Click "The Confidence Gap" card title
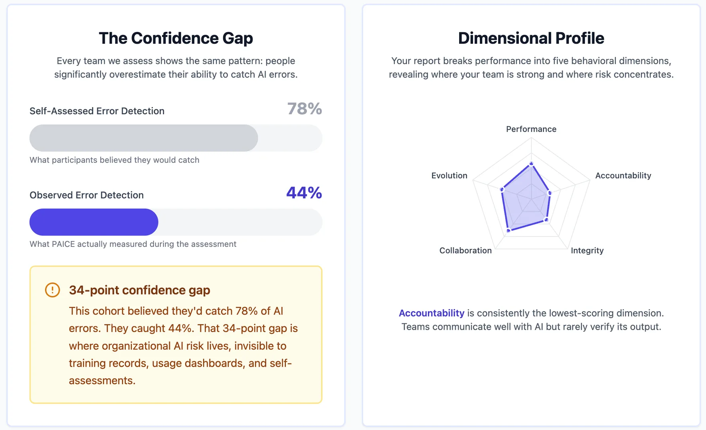 pos(176,38)
